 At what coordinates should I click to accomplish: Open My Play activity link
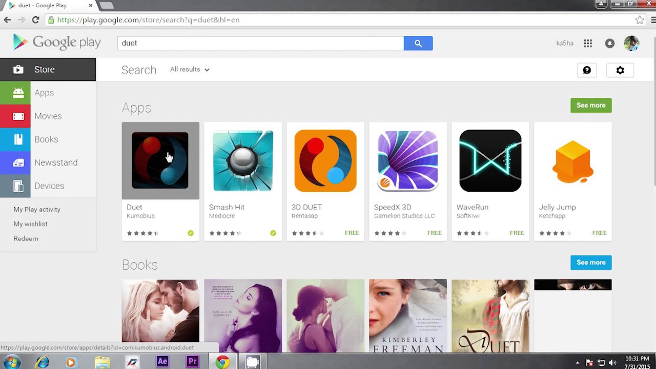pos(37,209)
